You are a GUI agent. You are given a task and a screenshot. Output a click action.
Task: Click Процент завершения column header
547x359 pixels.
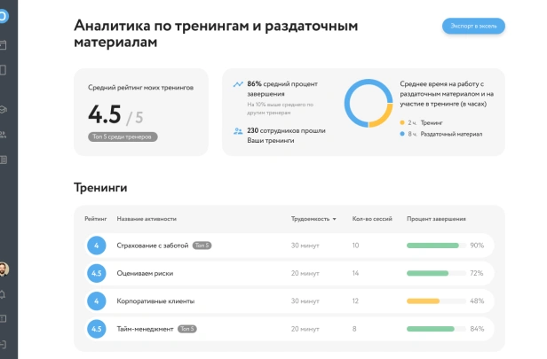click(436, 219)
